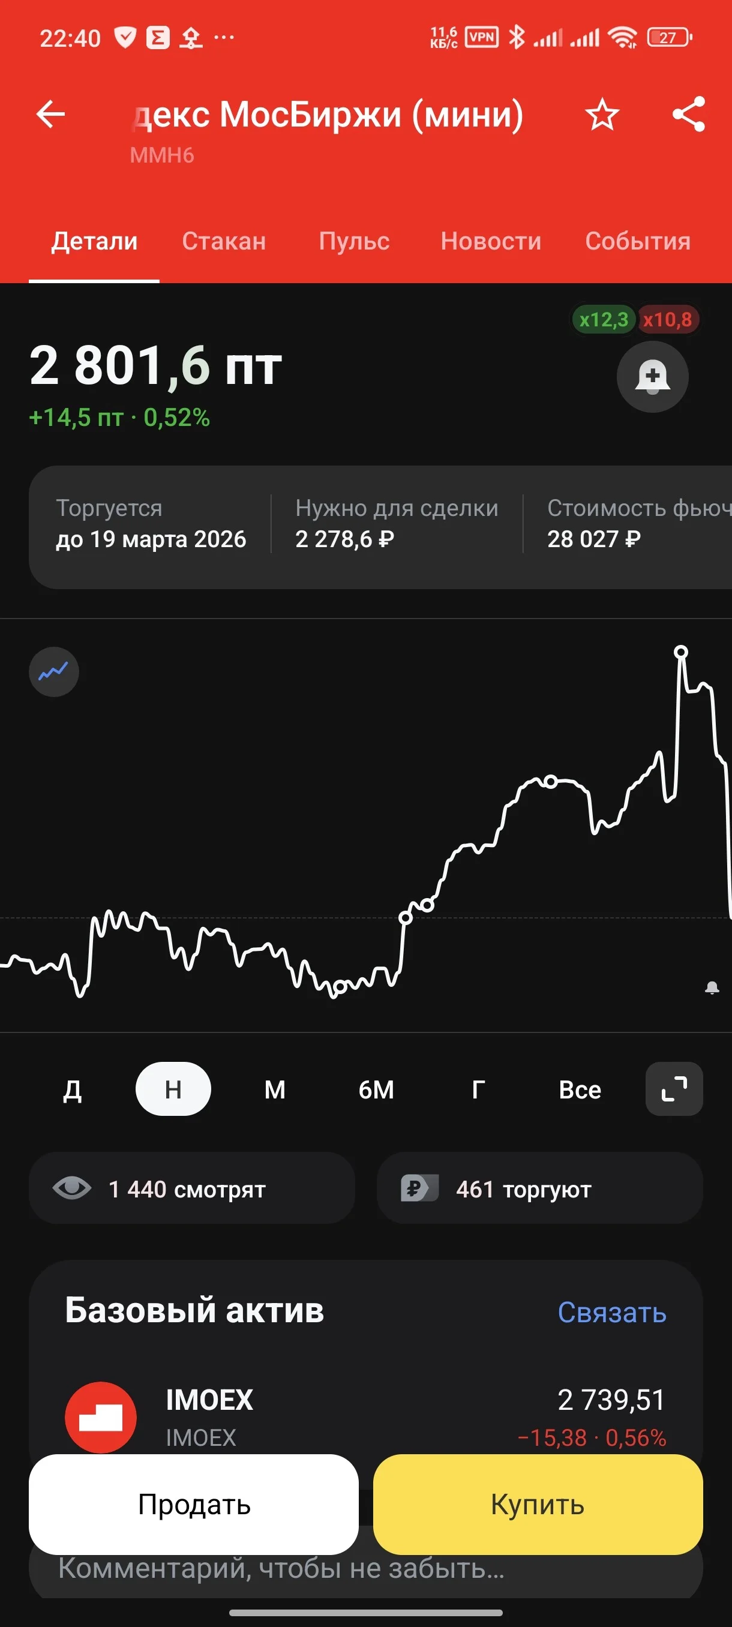The height and width of the screenshot is (1627, 732).
Task: Select the М month chart period
Action: (275, 1089)
